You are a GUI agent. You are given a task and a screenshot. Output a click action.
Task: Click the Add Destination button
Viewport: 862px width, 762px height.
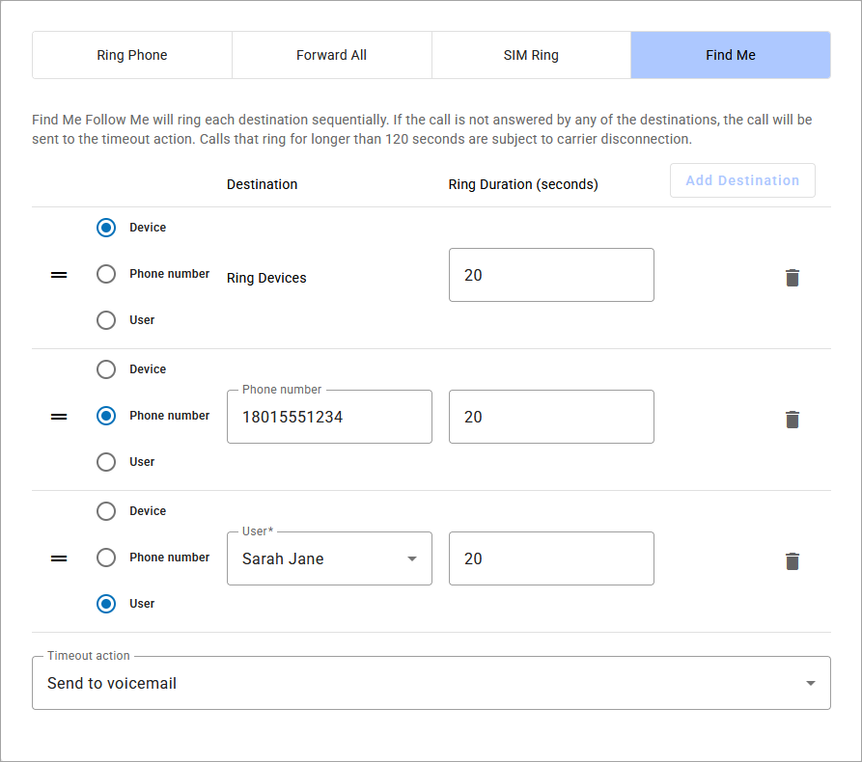pos(742,180)
